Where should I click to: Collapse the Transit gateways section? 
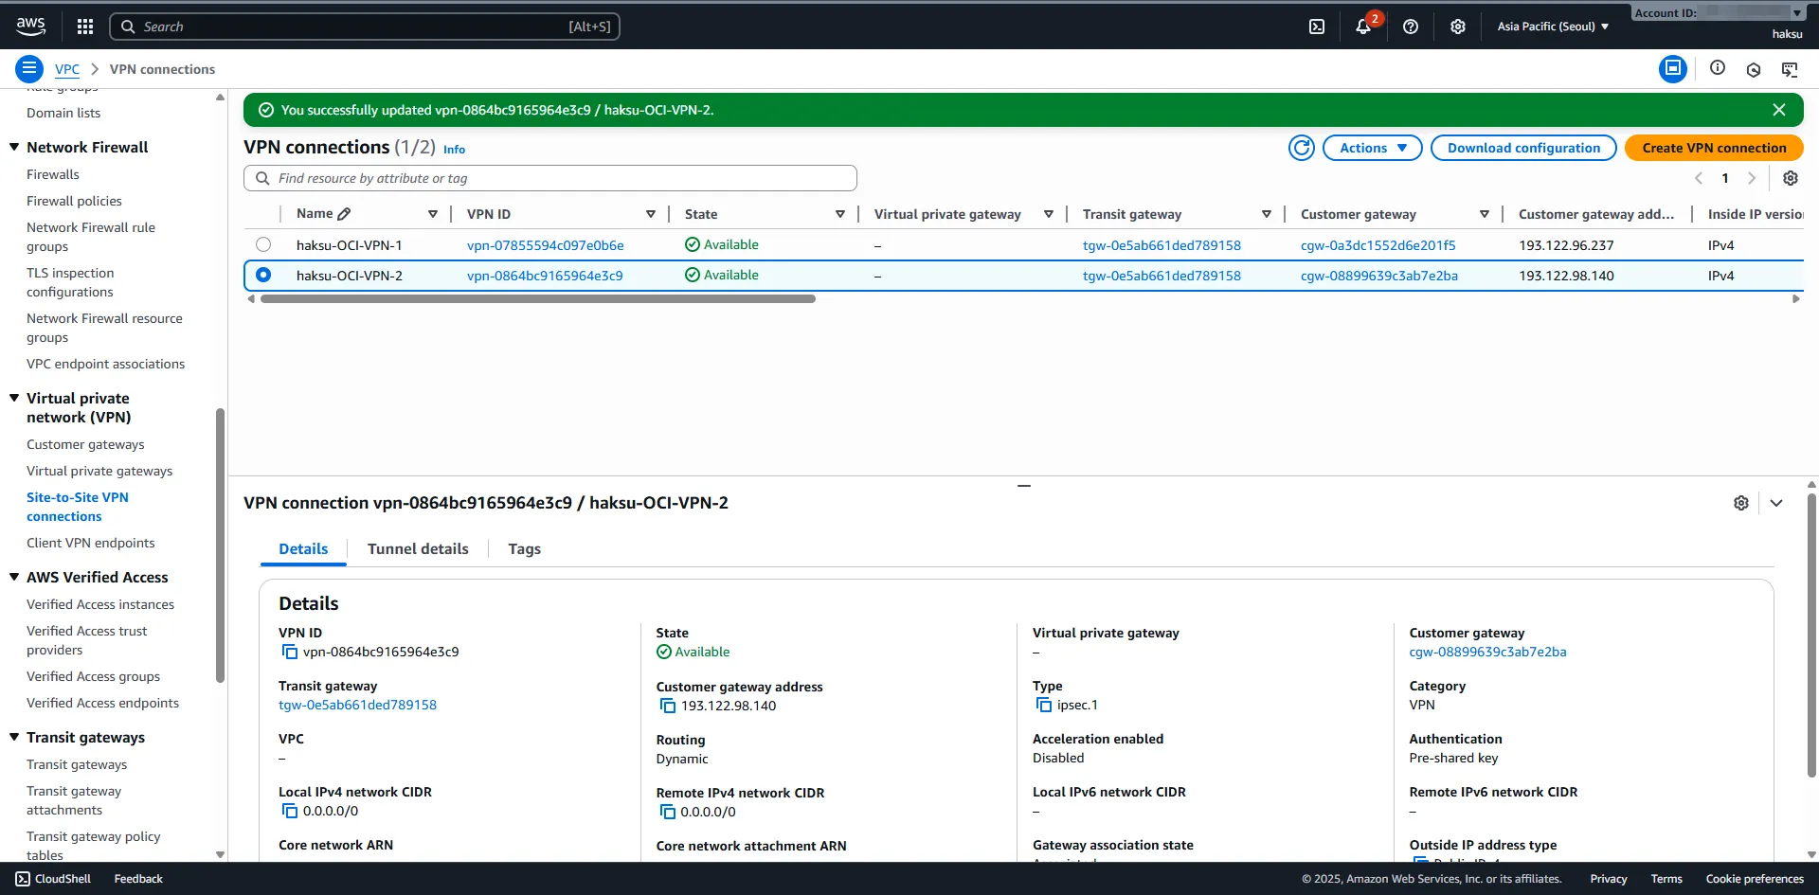[x=14, y=737]
